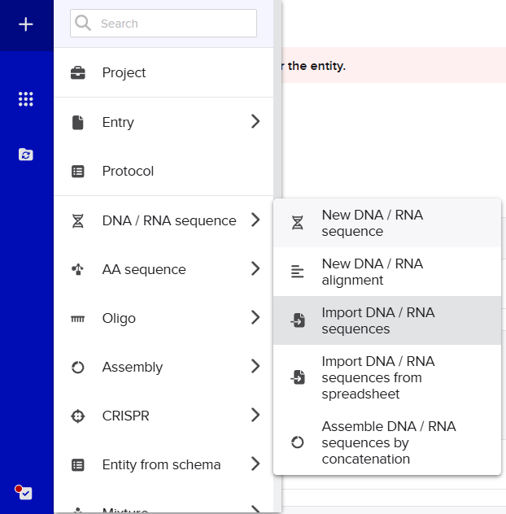The width and height of the screenshot is (506, 514).
Task: Click the CRISPR crosshair icon
Action: point(78,416)
